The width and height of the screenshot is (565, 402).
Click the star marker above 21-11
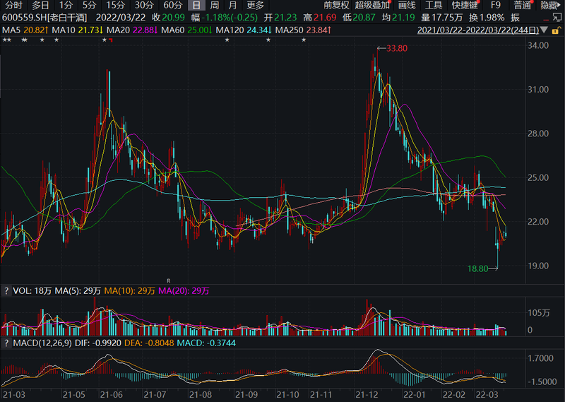tap(304, 40)
